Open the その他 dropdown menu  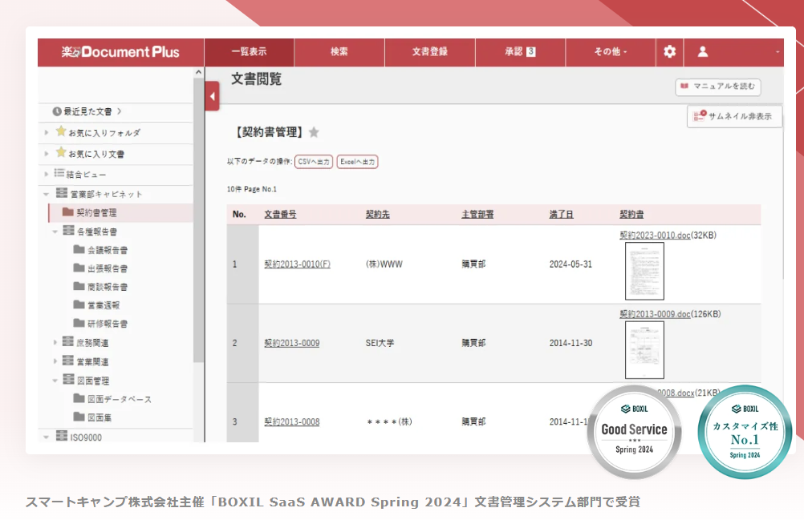pyautogui.click(x=611, y=52)
